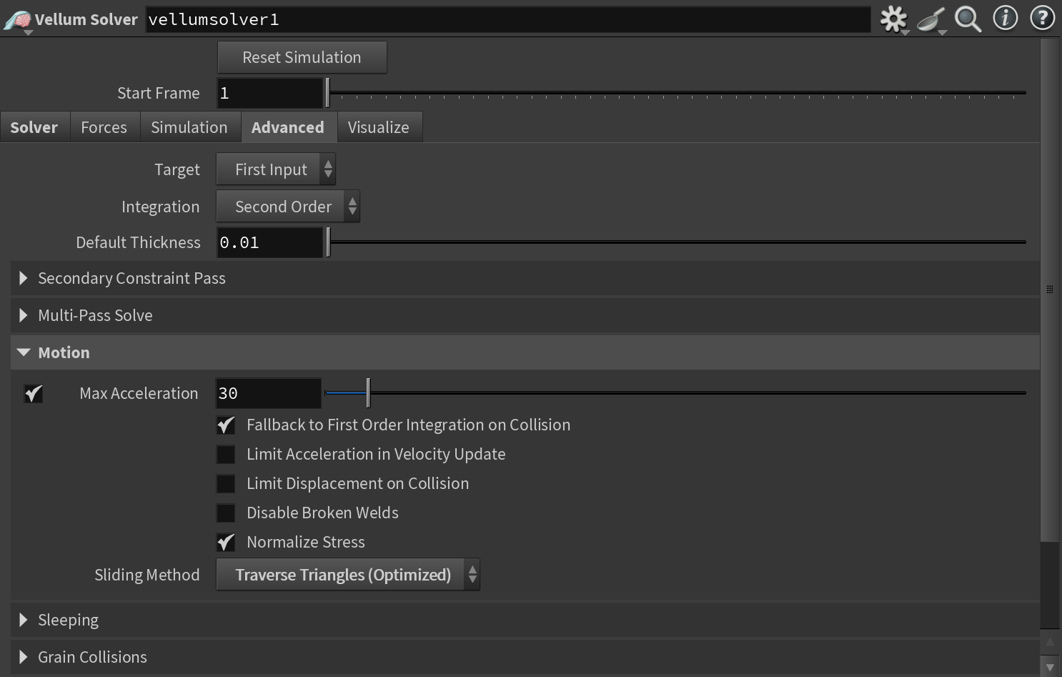Viewport: 1062px width, 677px height.
Task: Switch to the Simulation tab
Action: (189, 127)
